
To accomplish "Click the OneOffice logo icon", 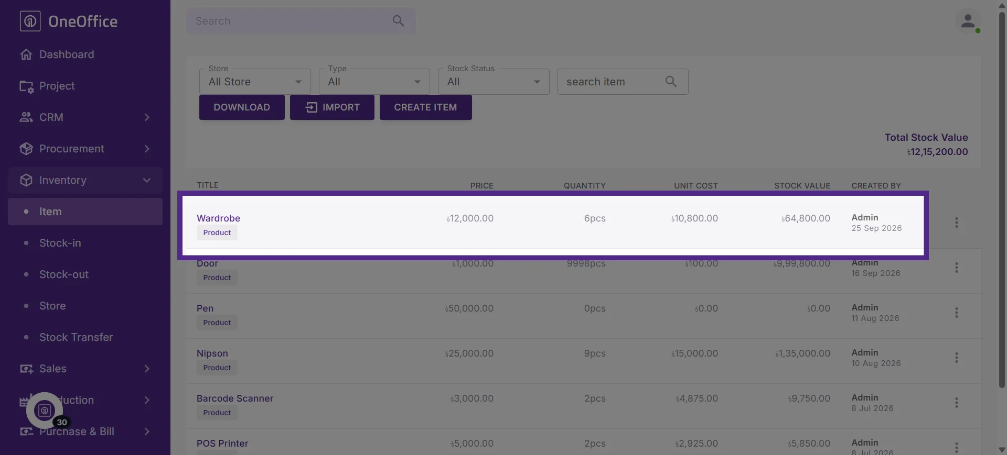I will click(x=30, y=21).
